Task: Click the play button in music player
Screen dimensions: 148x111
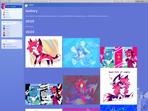Action: click(x=5, y=1)
